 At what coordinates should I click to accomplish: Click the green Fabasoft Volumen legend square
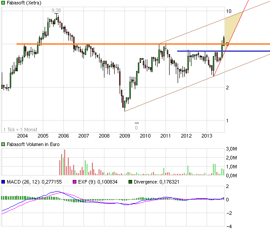(4, 144)
